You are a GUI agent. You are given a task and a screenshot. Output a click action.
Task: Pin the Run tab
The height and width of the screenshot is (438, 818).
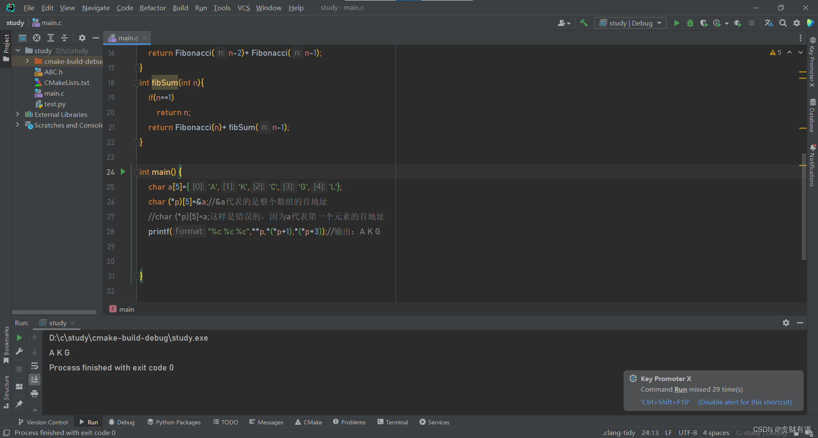19,404
